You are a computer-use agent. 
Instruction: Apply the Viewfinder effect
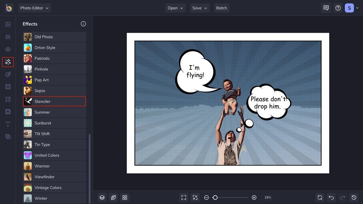point(54,177)
